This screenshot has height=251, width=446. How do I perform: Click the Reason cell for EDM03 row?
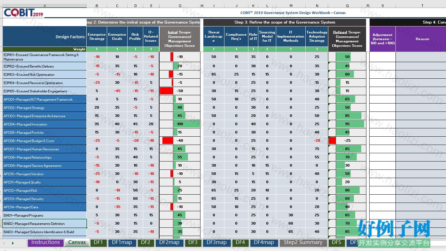421,75
